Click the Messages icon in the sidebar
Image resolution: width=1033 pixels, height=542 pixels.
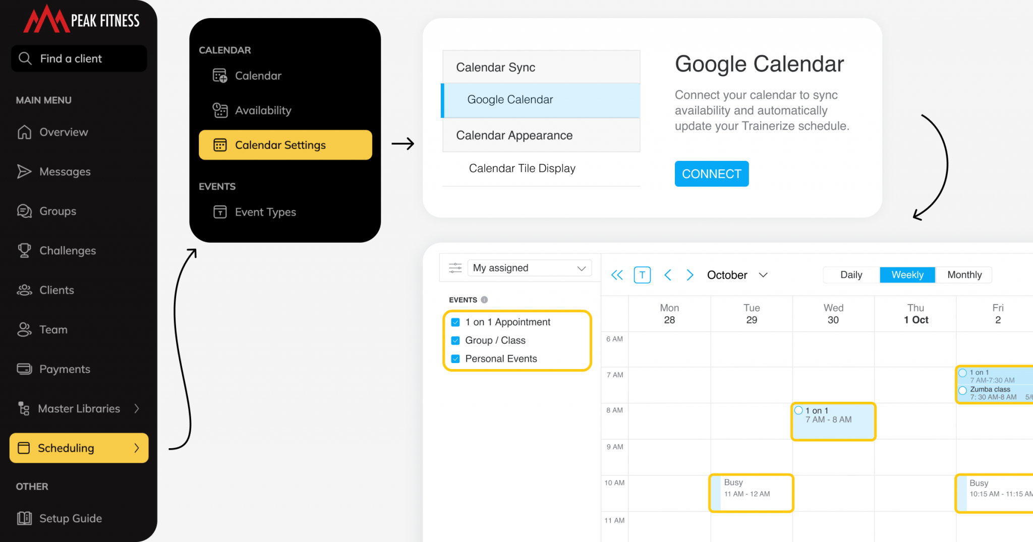pyautogui.click(x=24, y=171)
